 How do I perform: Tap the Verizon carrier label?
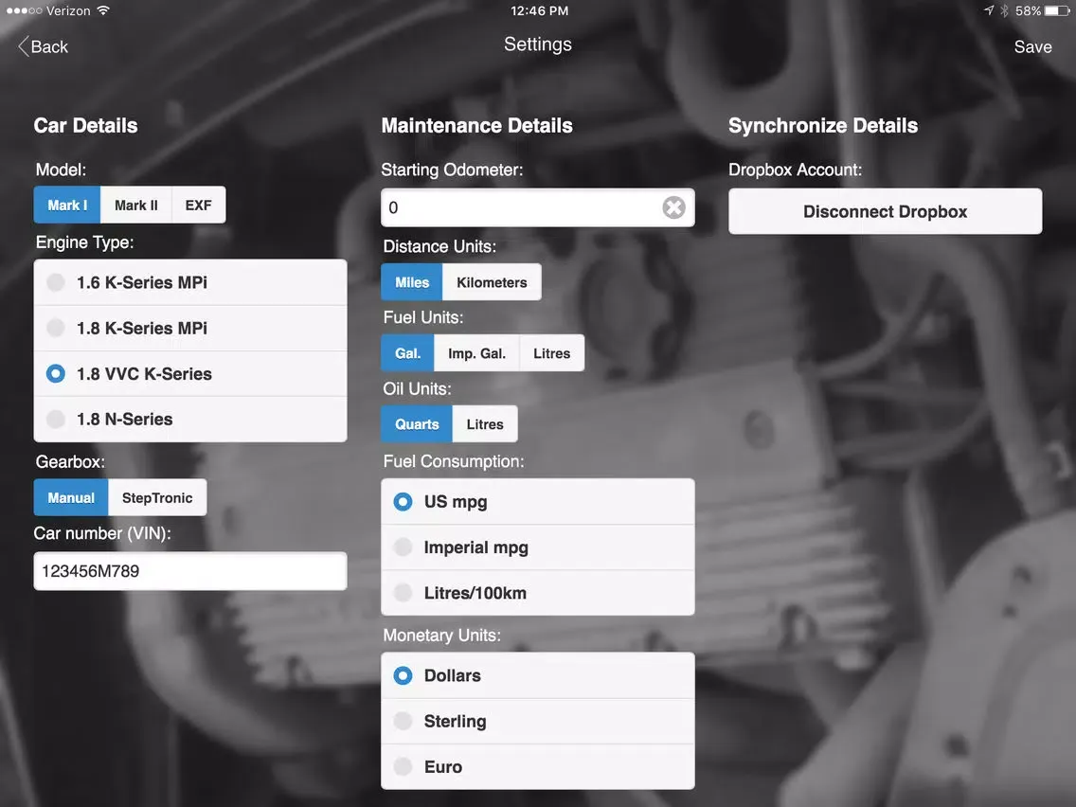[68, 10]
